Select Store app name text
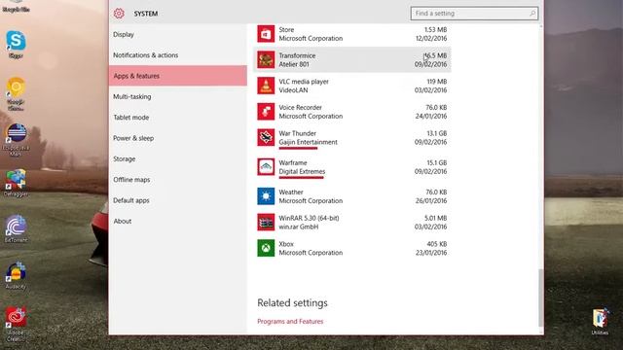623x350 pixels. pos(286,30)
